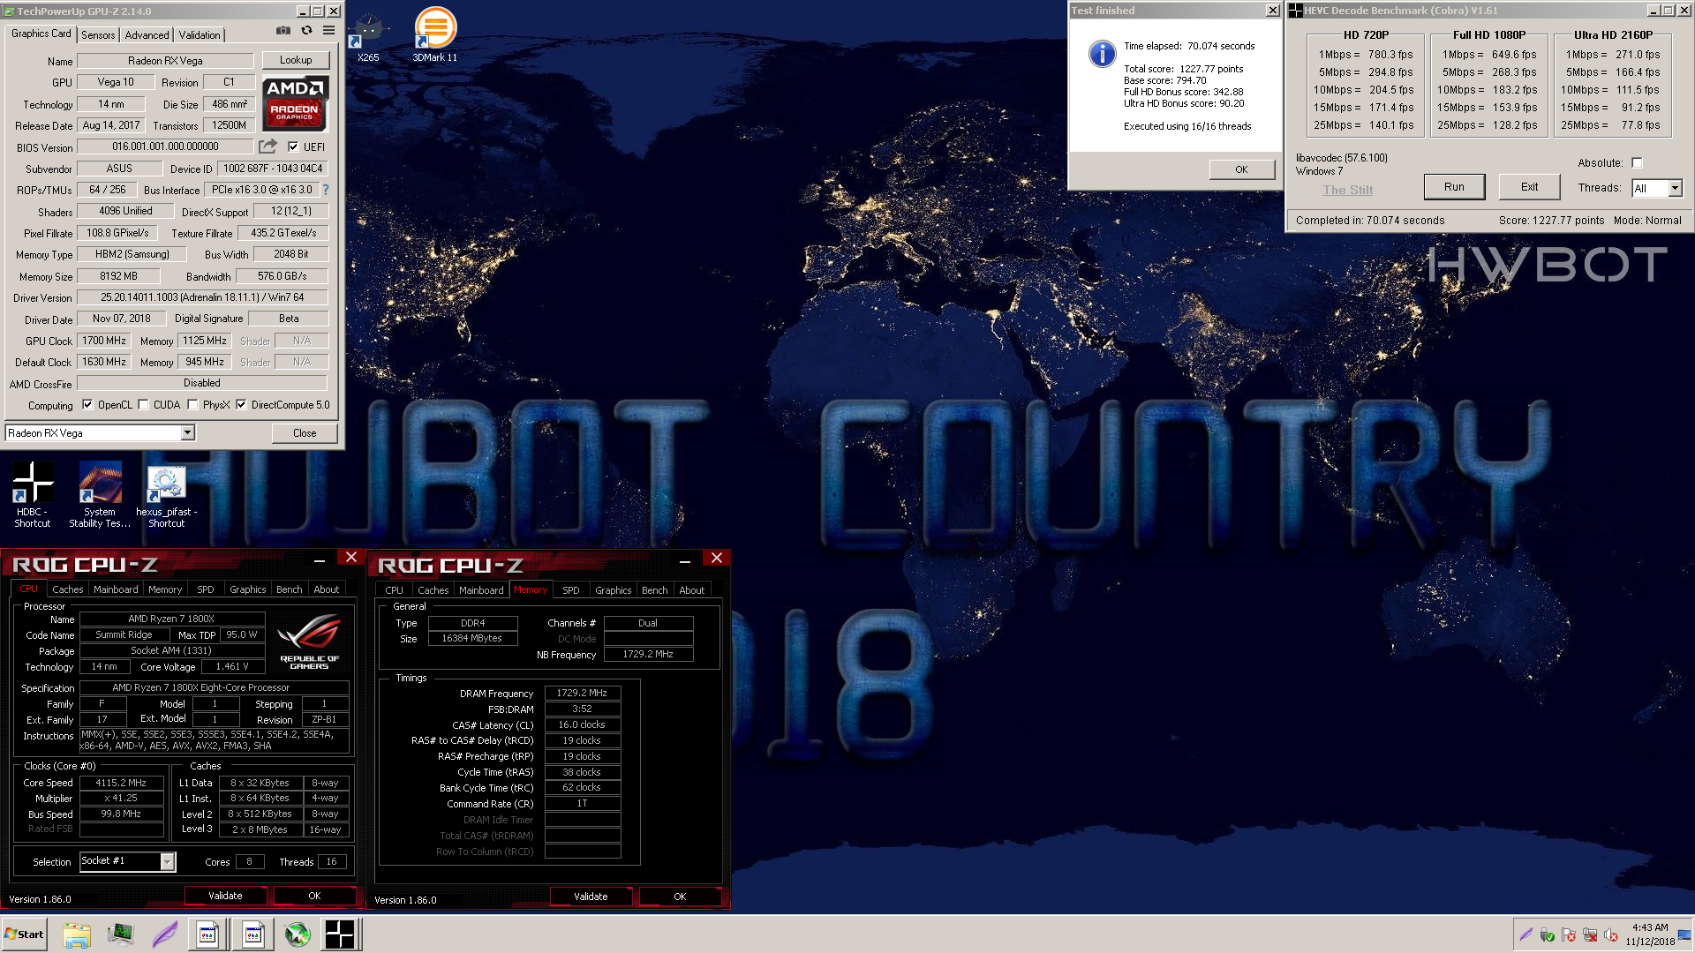
Task: Toggle the CUDA computing checkbox
Action: [x=143, y=405]
